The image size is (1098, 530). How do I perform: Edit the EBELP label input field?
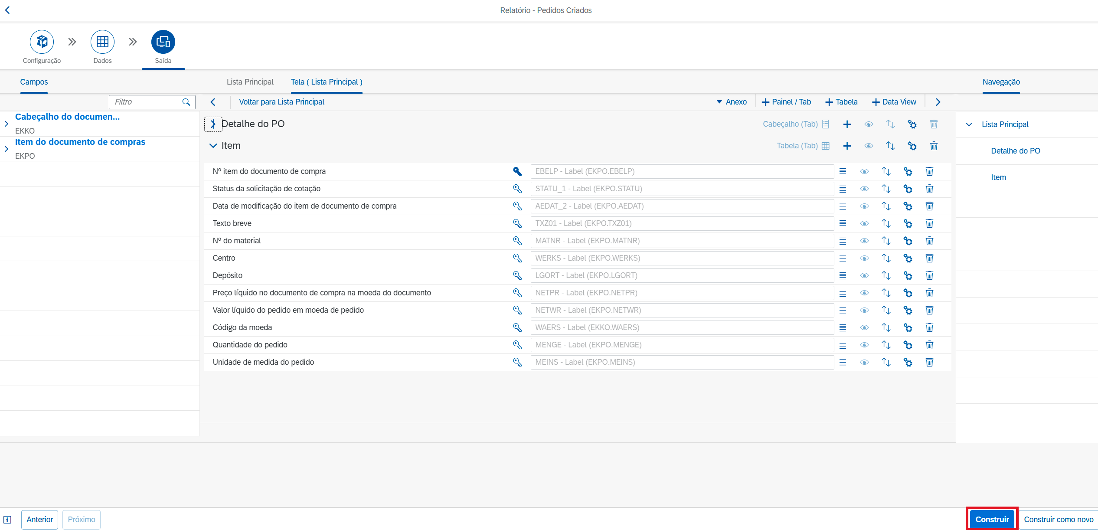[x=682, y=171]
